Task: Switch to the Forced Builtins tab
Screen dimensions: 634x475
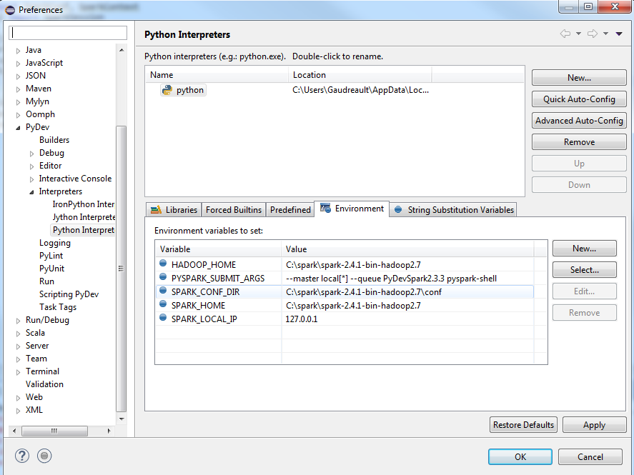Action: pos(234,209)
